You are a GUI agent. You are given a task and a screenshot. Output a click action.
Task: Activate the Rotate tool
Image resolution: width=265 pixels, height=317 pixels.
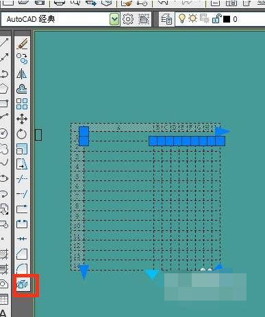[x=22, y=134]
